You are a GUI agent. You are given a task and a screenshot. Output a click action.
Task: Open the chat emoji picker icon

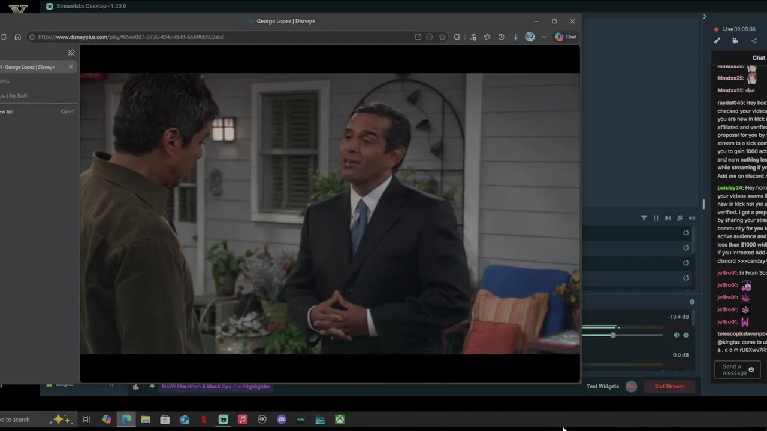pos(751,370)
